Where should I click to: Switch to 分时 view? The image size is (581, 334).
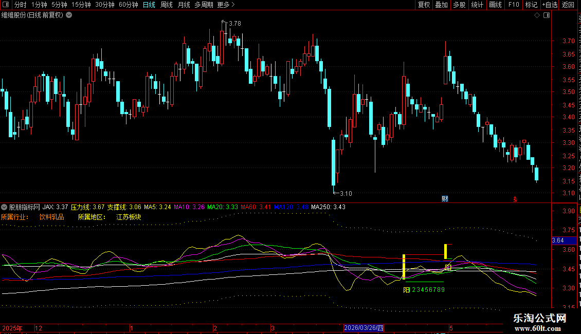(21, 5)
